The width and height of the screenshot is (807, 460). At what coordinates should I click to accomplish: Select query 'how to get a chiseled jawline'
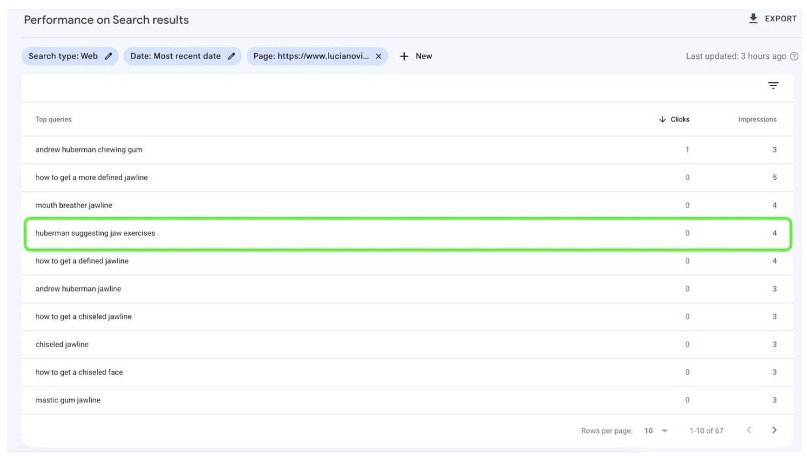tap(84, 316)
